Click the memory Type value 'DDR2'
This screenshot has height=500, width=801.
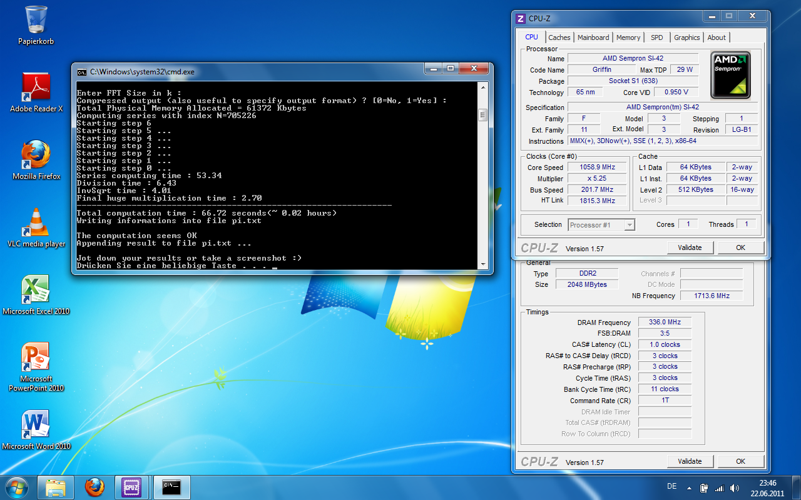[x=586, y=274]
